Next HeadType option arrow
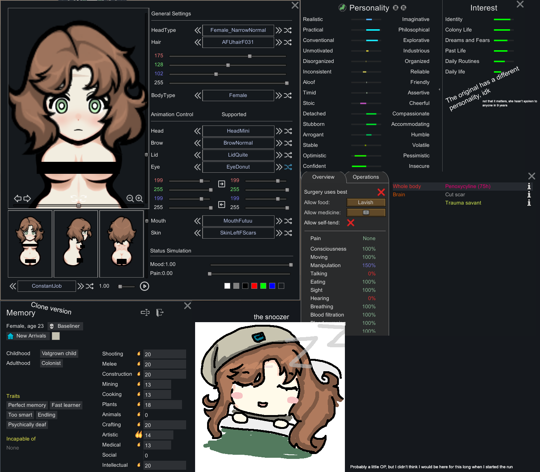Screen dimensions: 540x472 click(x=279, y=30)
